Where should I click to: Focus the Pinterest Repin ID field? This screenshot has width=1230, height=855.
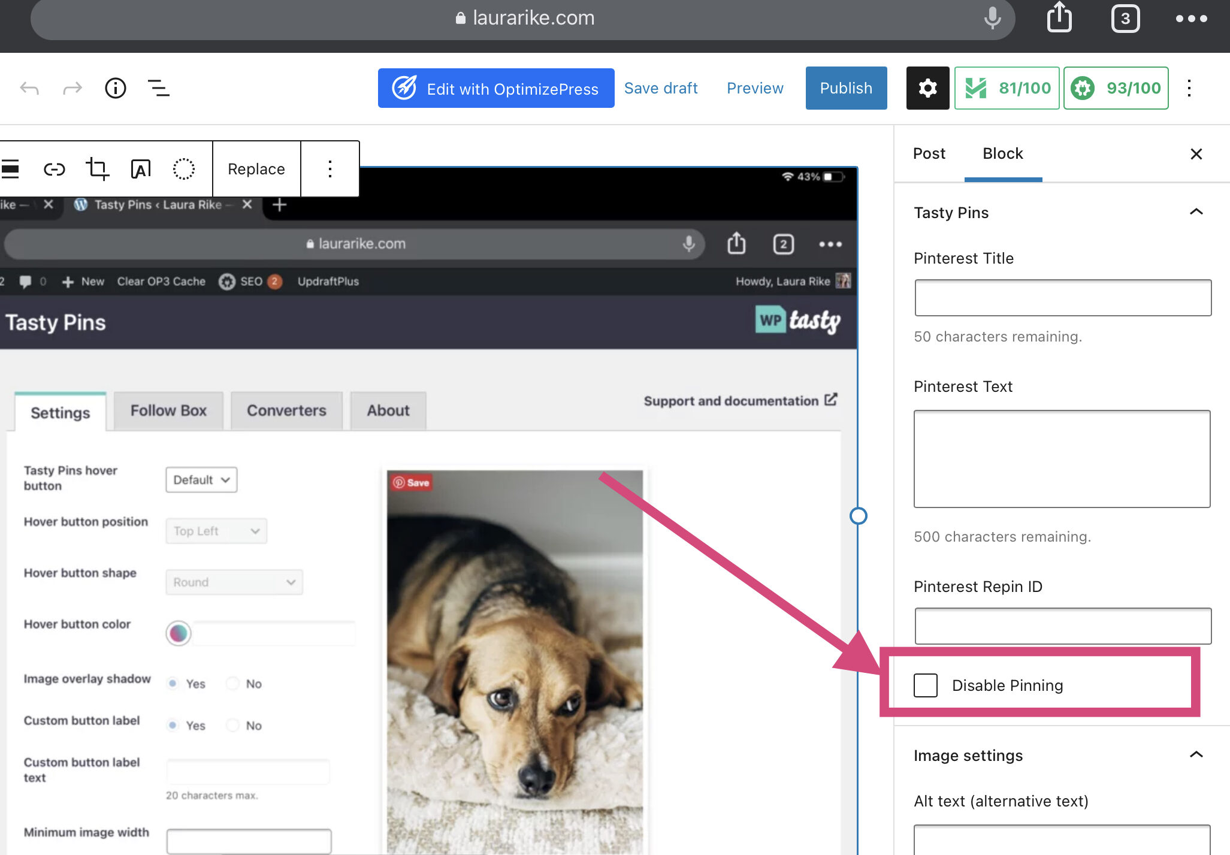tap(1063, 626)
